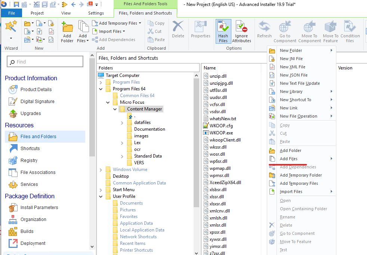Click the Delete icon in the ribbon
The height and width of the screenshot is (255, 367).
coord(178,31)
